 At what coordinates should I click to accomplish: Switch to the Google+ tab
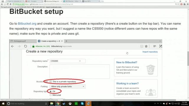click(x=34, y=1)
